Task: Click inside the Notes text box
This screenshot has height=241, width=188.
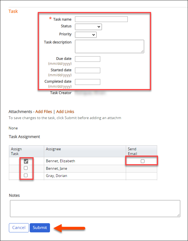Action: click(95, 208)
